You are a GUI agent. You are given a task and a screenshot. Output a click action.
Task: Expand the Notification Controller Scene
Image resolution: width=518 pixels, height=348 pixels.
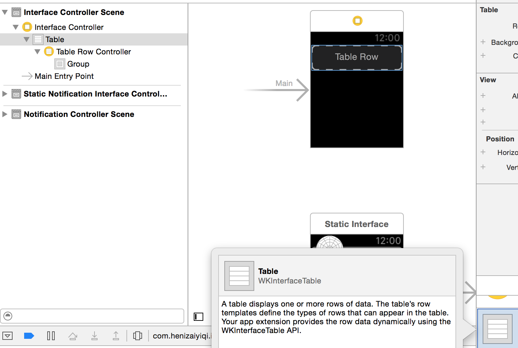click(5, 114)
